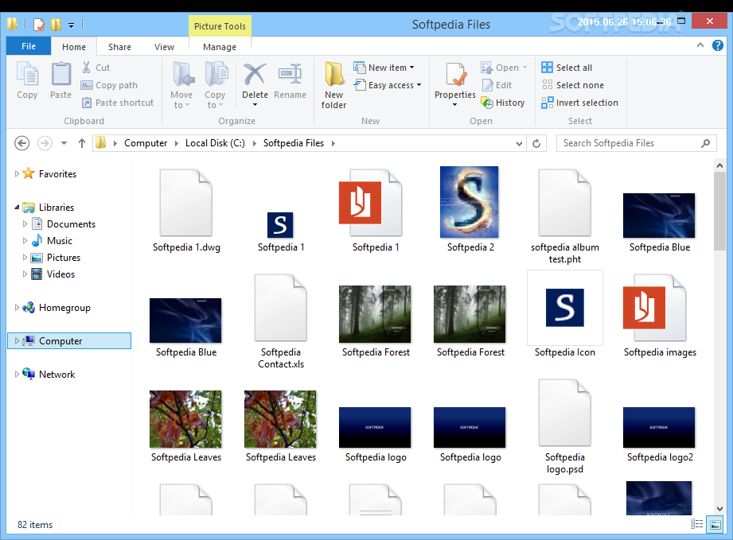Select the Softpedia 1.dwg file

point(186,210)
